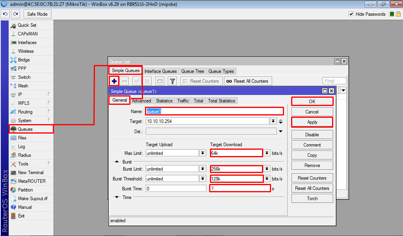
Task: Open Target Download Max Limit dropdown
Action: (x=267, y=153)
